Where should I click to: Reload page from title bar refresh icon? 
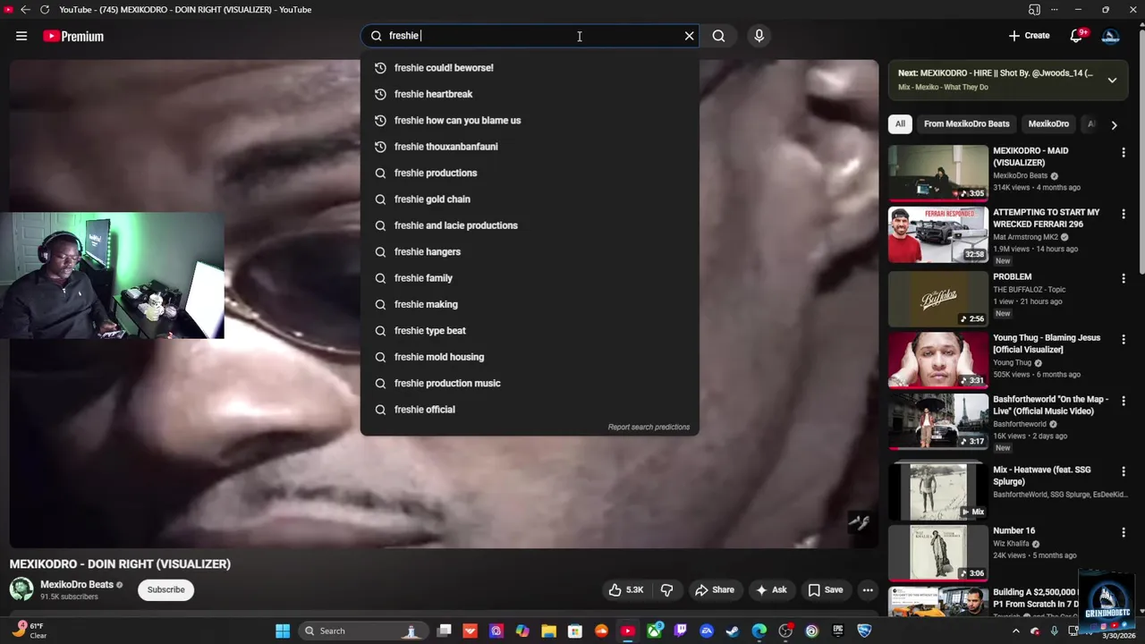click(x=45, y=10)
